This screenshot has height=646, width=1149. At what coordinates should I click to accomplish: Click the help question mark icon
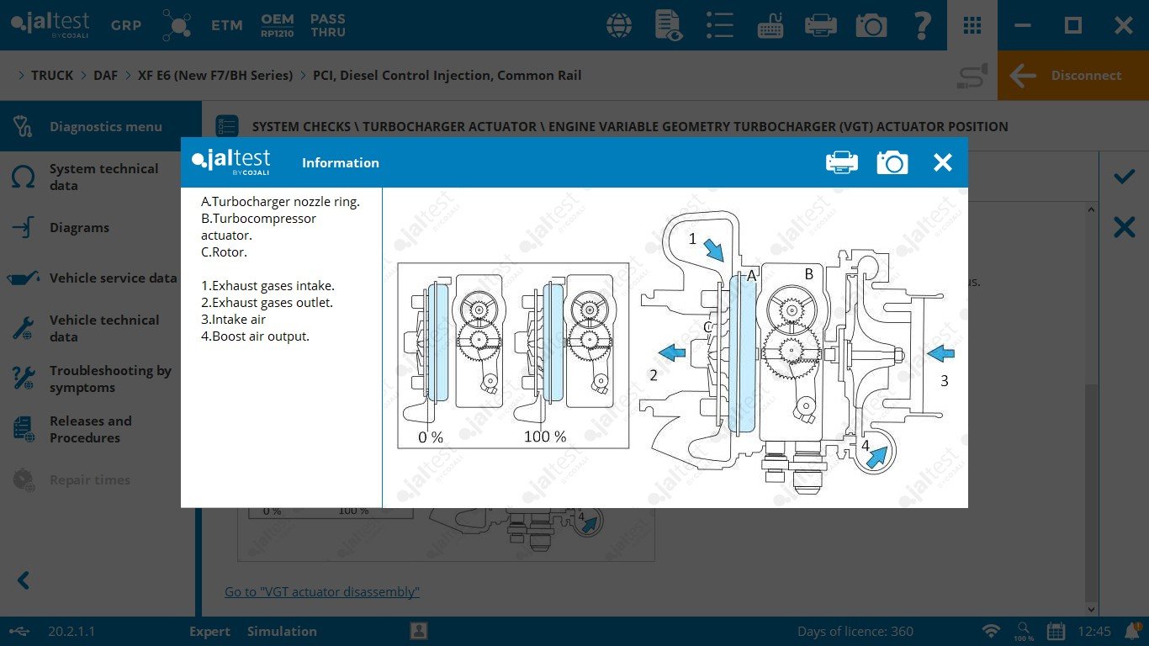[922, 25]
